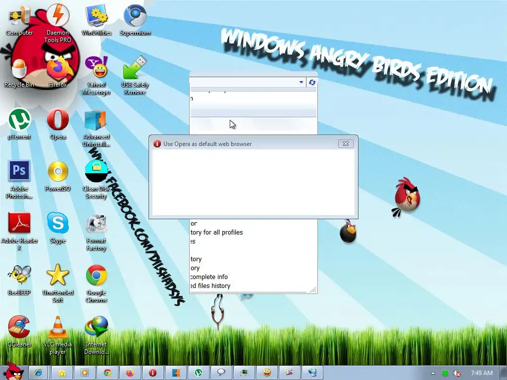This screenshot has height=380, width=507.
Task: Click the green system tray icon
Action: [x=445, y=373]
